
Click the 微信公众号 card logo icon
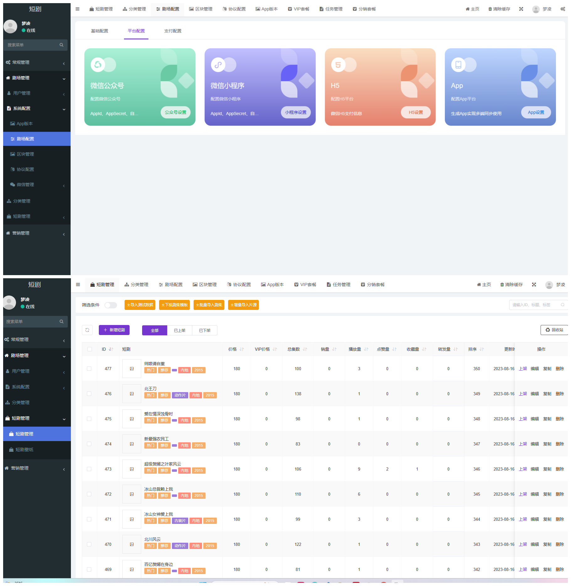(x=98, y=65)
